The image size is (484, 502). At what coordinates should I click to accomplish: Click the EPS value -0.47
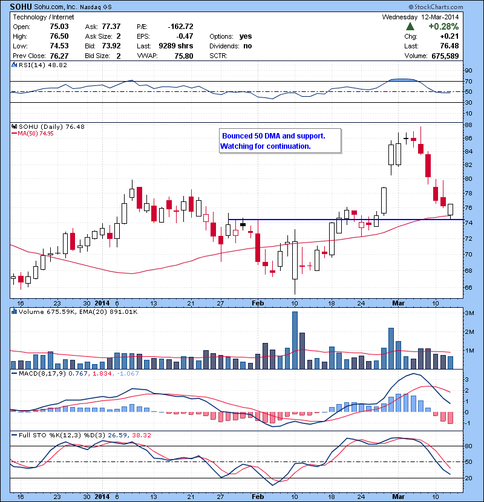[x=185, y=36]
